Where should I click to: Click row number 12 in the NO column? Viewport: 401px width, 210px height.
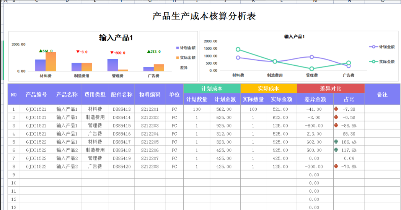click(x=14, y=199)
